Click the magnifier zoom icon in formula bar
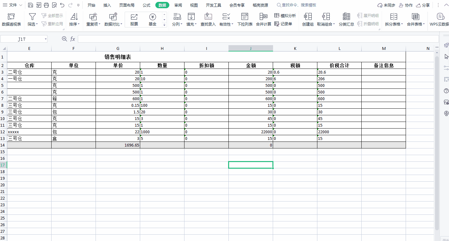 [x=65, y=39]
